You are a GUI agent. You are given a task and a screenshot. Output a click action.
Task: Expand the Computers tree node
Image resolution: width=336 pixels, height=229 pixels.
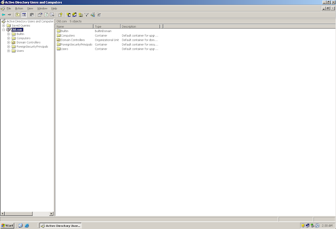click(x=8, y=38)
